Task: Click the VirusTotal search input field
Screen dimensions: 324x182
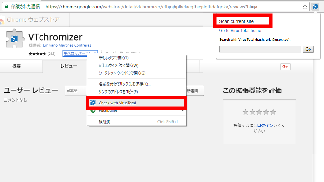Action: point(260,49)
